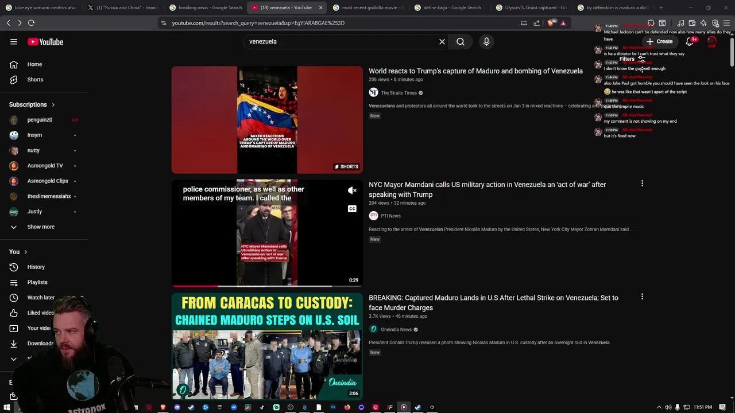Switch to 'by definition is maduro' tab
This screenshot has height=413, width=735.
(x=613, y=7)
